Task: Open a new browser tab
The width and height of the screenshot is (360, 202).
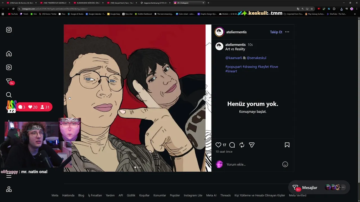Action: click(x=208, y=3)
